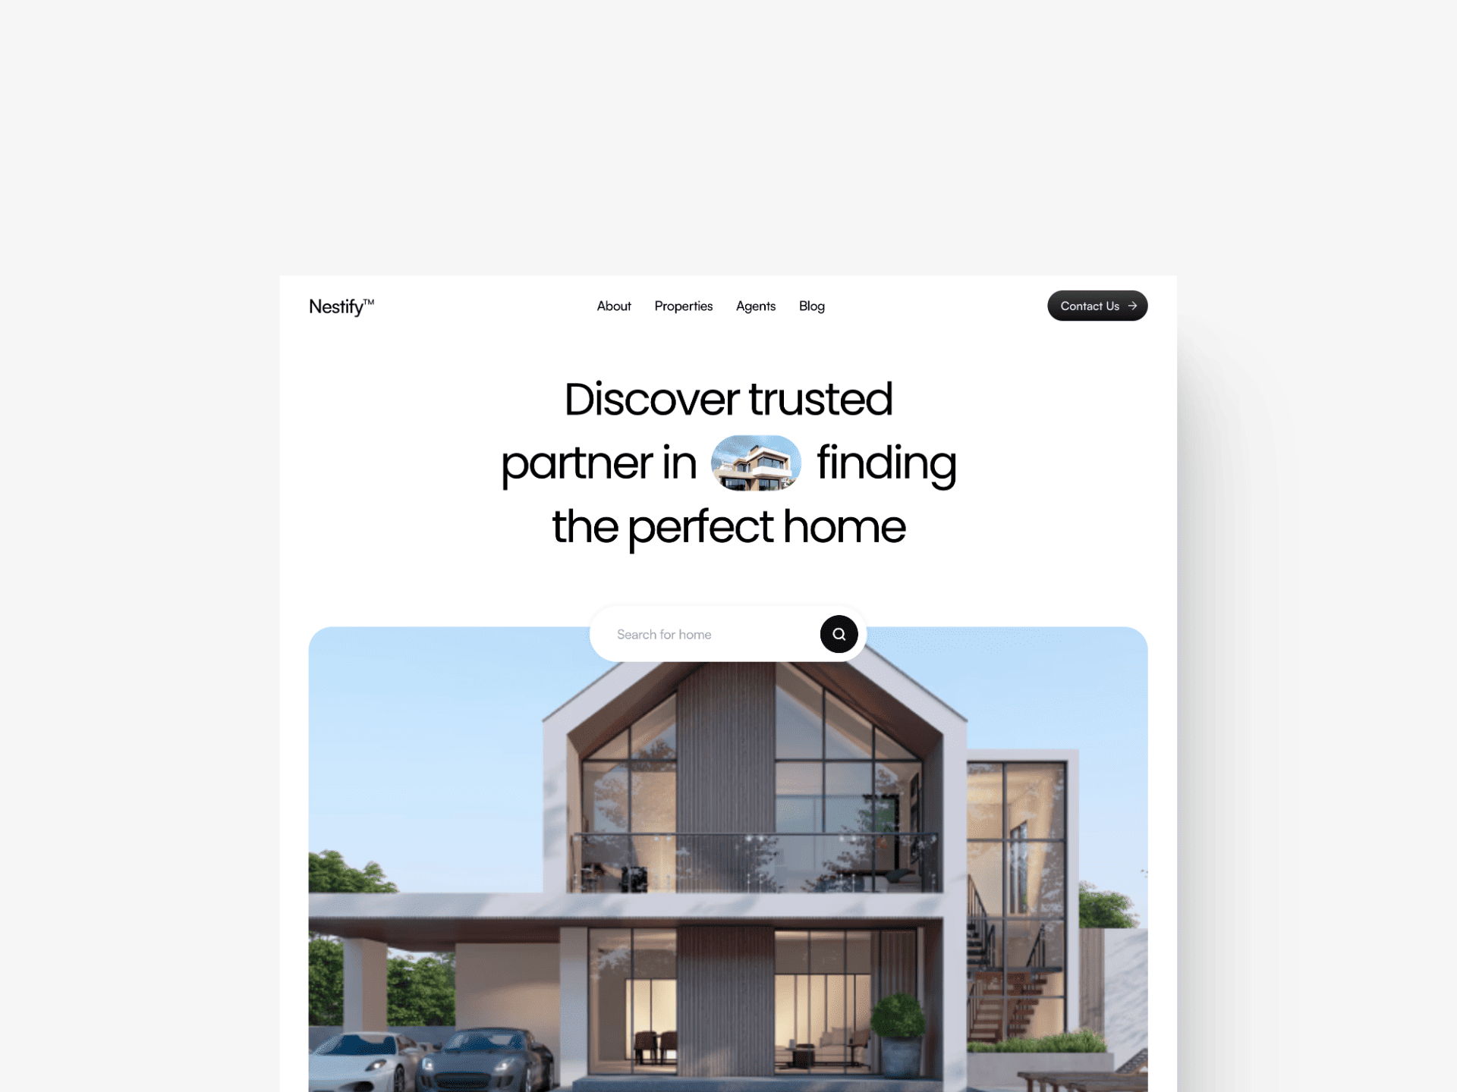Click the Agents navigation link

pos(756,305)
